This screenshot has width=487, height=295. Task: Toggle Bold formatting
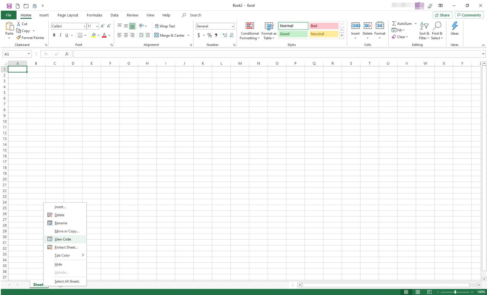click(54, 35)
